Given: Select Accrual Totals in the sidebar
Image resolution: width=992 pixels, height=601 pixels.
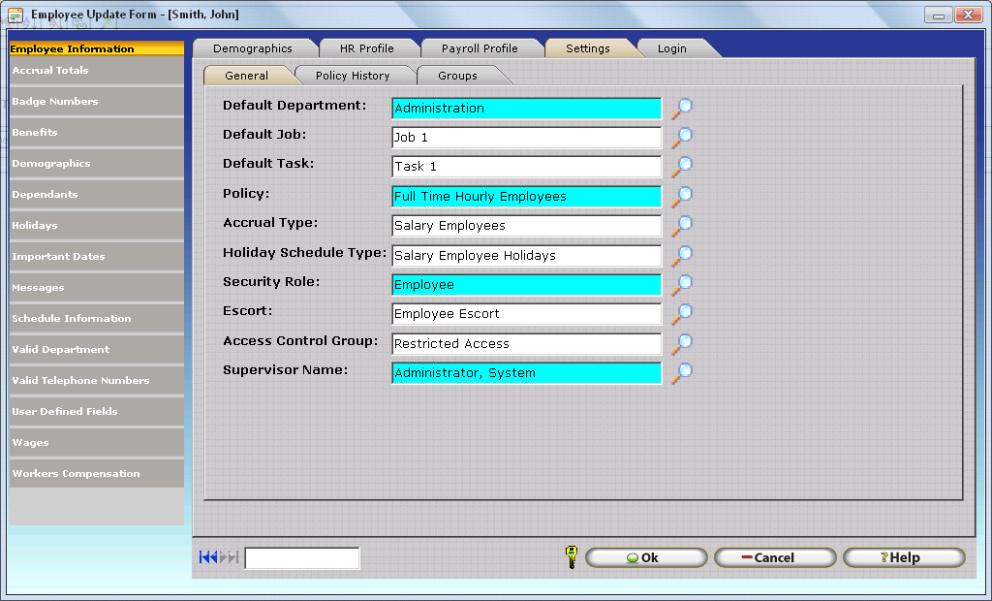Looking at the screenshot, I should 95,71.
